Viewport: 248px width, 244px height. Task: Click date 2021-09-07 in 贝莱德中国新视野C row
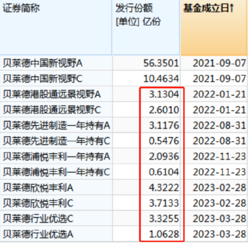[220, 79]
